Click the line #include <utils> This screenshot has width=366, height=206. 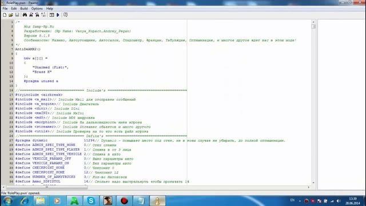pos(82,132)
